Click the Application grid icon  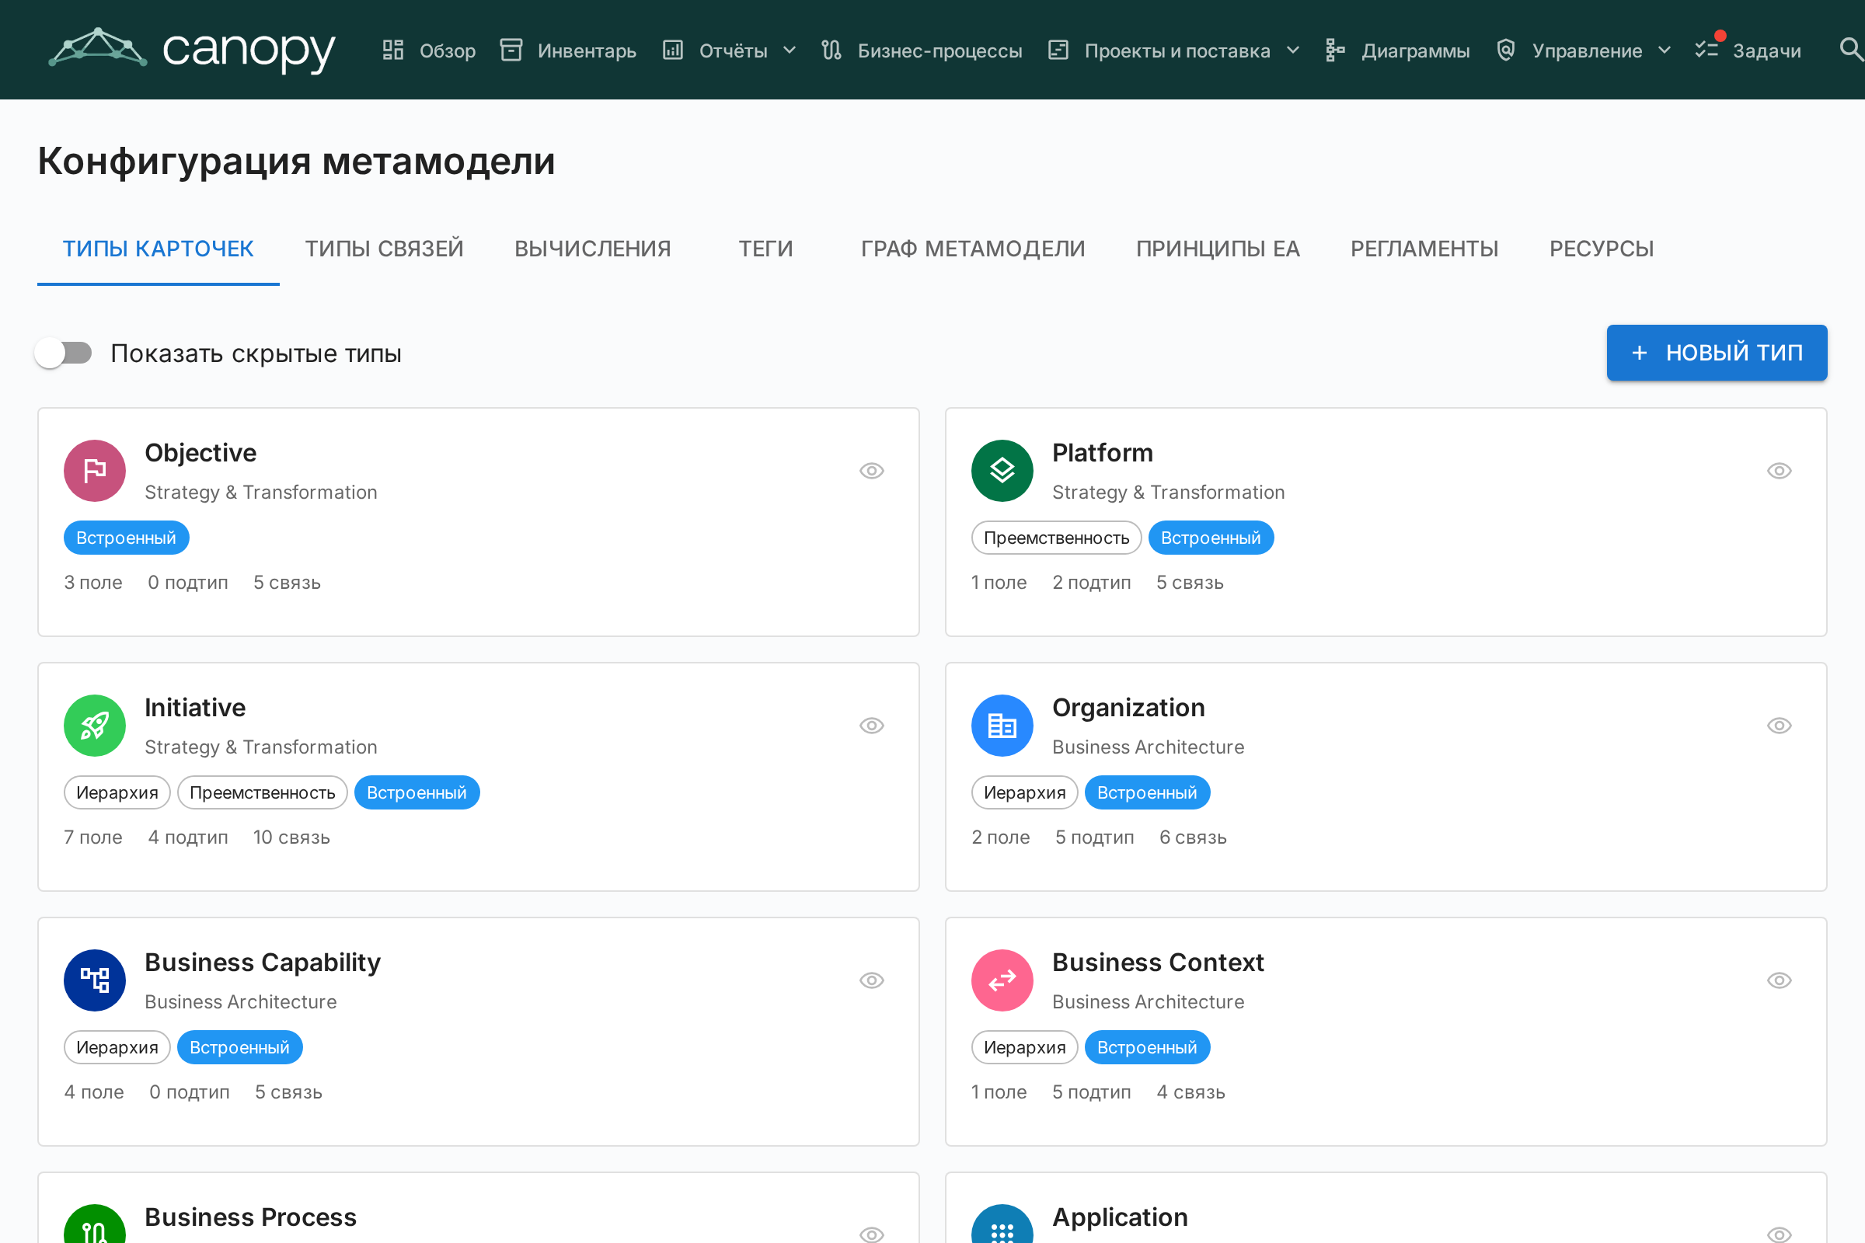click(x=1002, y=1224)
